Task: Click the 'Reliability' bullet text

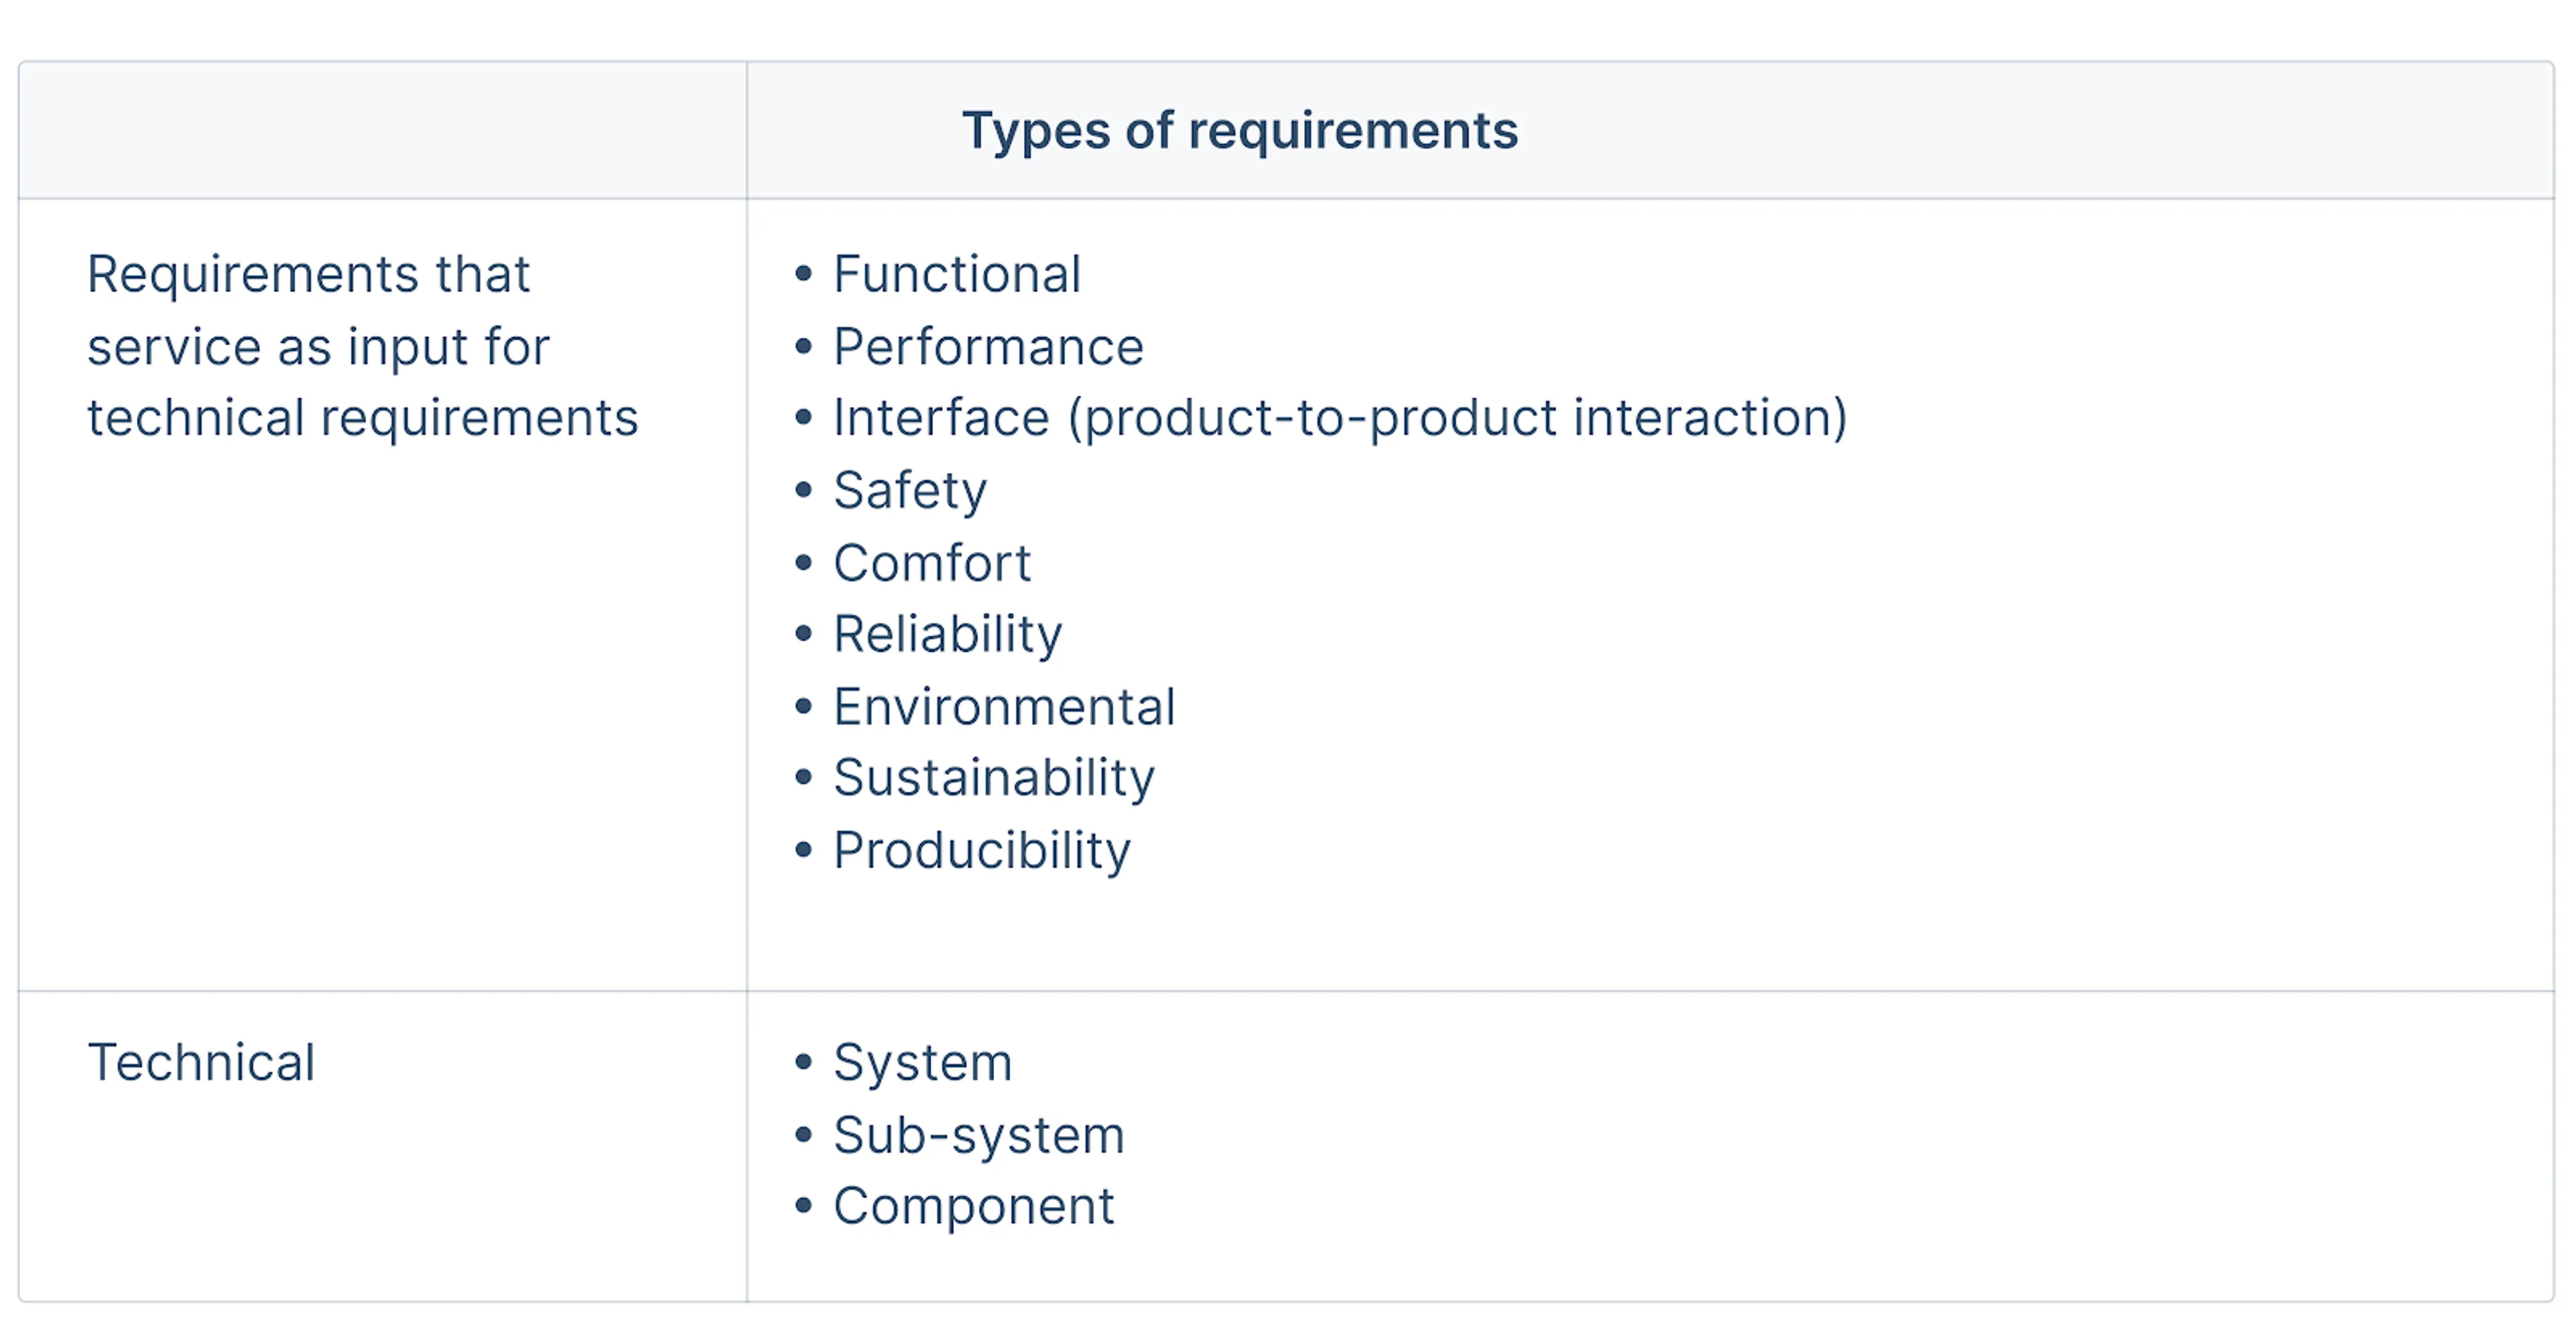Action: point(947,634)
